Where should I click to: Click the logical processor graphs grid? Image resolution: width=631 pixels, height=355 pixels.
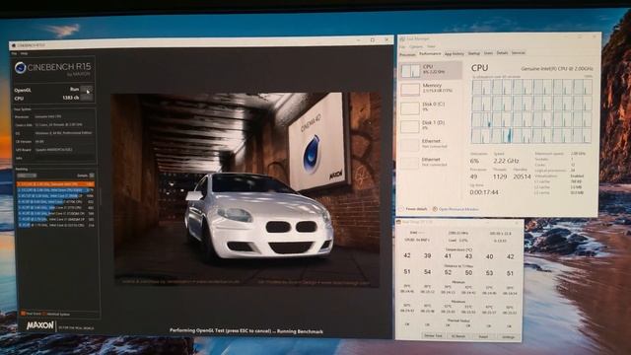[531, 111]
